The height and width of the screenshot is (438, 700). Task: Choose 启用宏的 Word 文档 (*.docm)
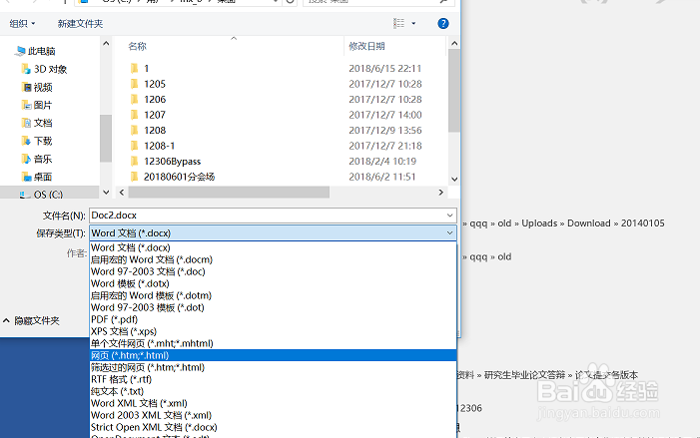273,259
